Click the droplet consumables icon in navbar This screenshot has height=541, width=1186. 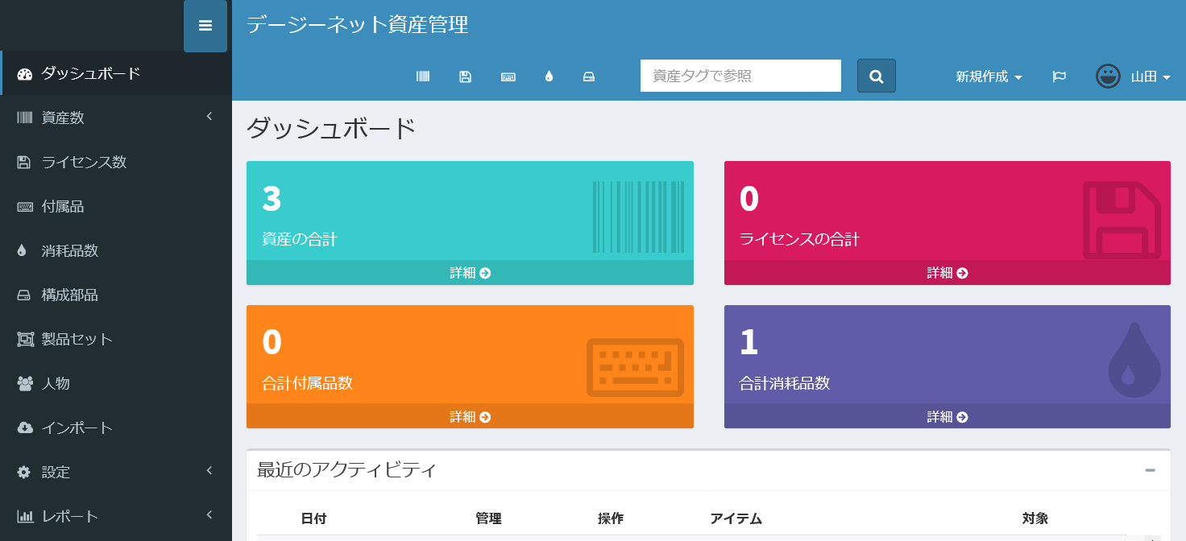coord(549,76)
